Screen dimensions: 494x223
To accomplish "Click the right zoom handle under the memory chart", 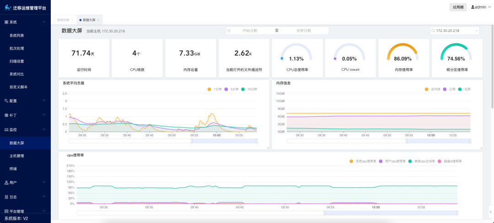I will pos(470,141).
